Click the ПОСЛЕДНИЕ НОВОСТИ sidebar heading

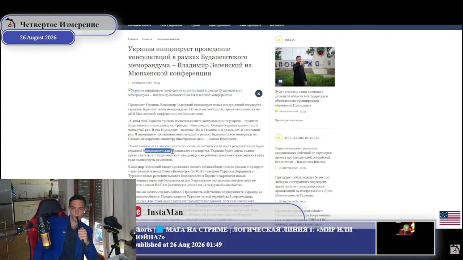click(302, 138)
